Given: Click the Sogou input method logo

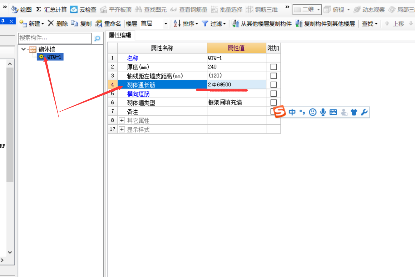Looking at the screenshot, I should [279, 112].
